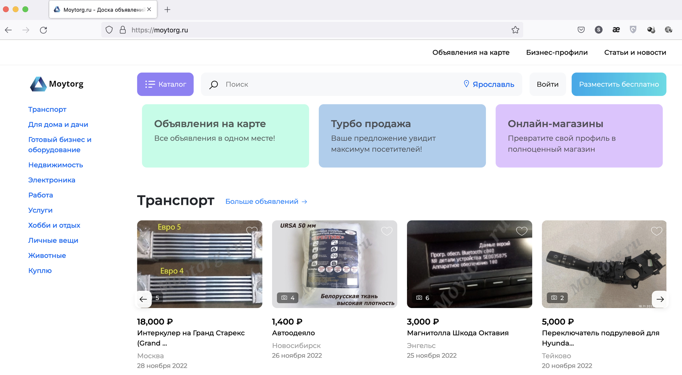Open Статьи и новости menu item
This screenshot has height=375, width=682.
[635, 52]
